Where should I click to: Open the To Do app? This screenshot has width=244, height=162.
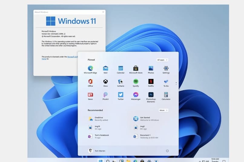point(166,83)
